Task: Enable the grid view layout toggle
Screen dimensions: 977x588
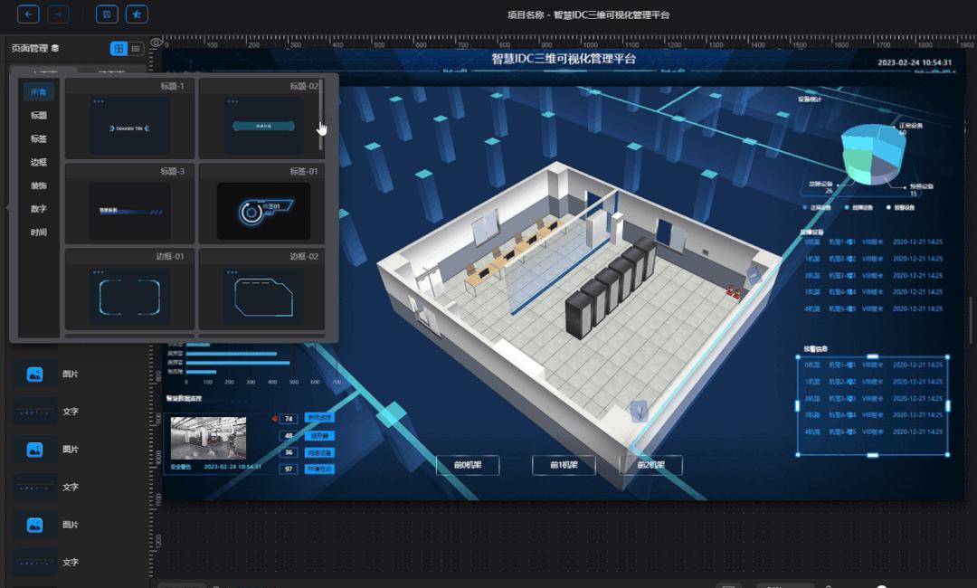Action: (119, 48)
